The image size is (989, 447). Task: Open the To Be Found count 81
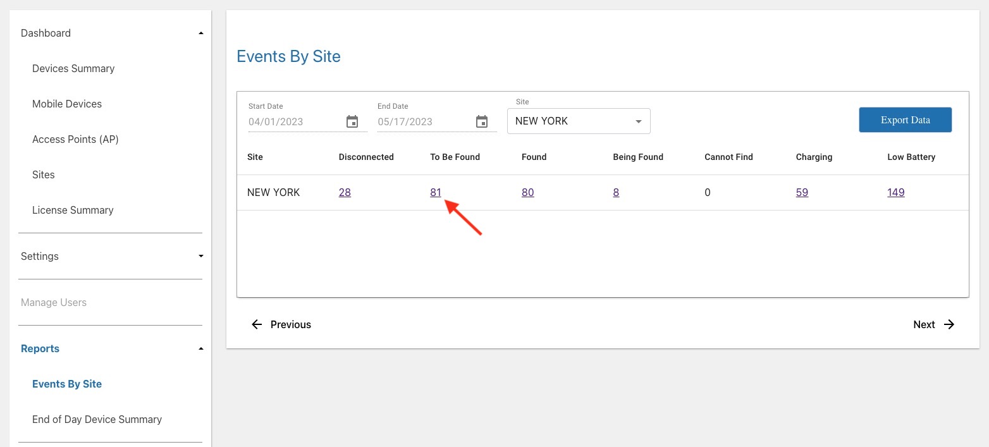[436, 192]
